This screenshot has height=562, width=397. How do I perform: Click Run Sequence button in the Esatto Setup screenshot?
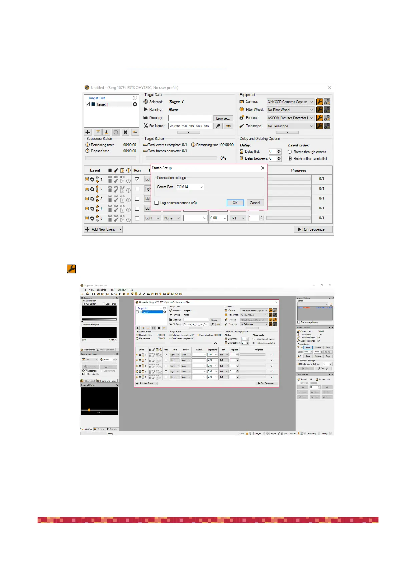point(313,229)
